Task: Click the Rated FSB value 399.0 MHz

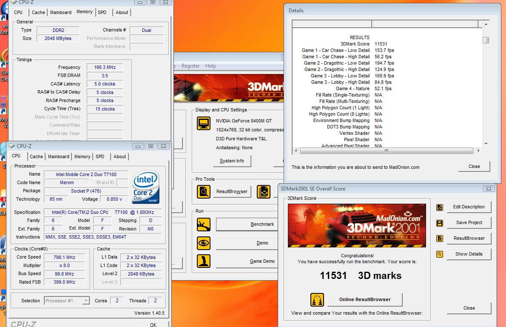Action: [x=65, y=282]
